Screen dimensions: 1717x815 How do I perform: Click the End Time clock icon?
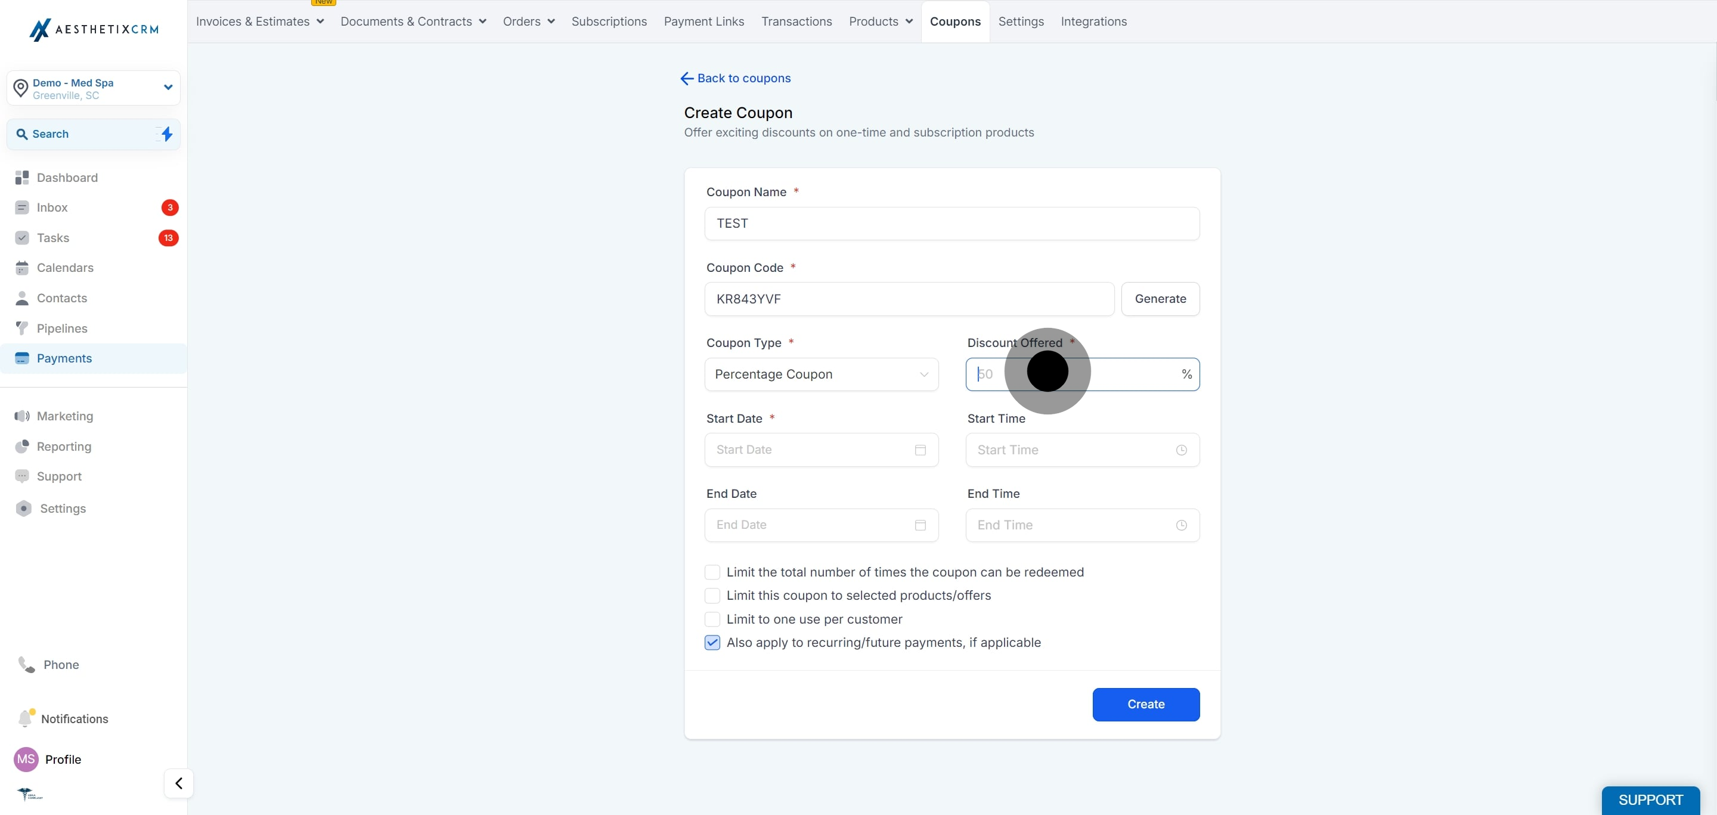coord(1181,525)
